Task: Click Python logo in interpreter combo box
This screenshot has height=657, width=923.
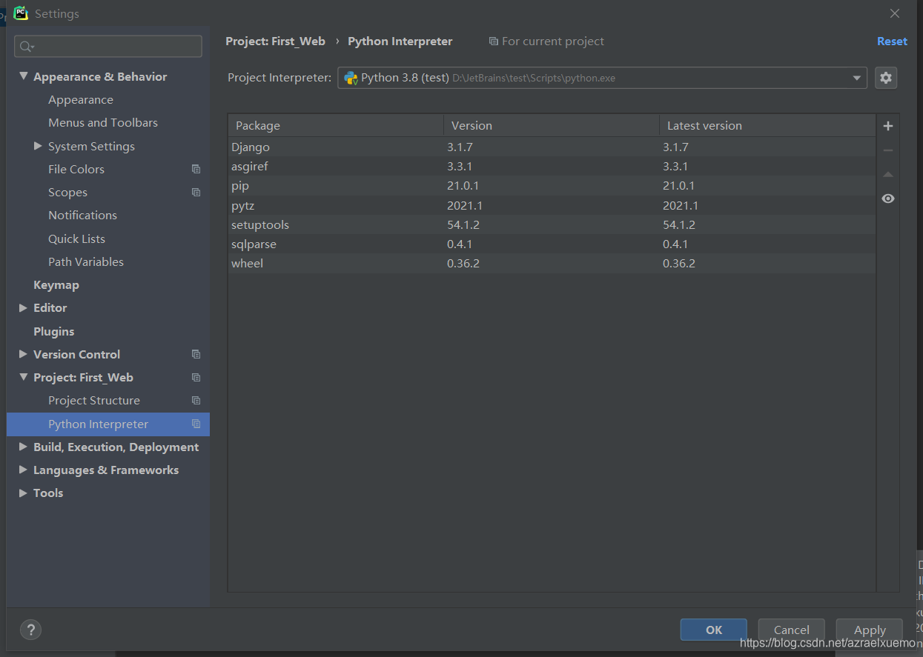Action: [x=351, y=78]
